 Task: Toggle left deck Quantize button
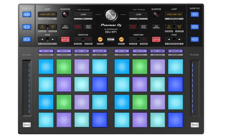tap(65, 14)
